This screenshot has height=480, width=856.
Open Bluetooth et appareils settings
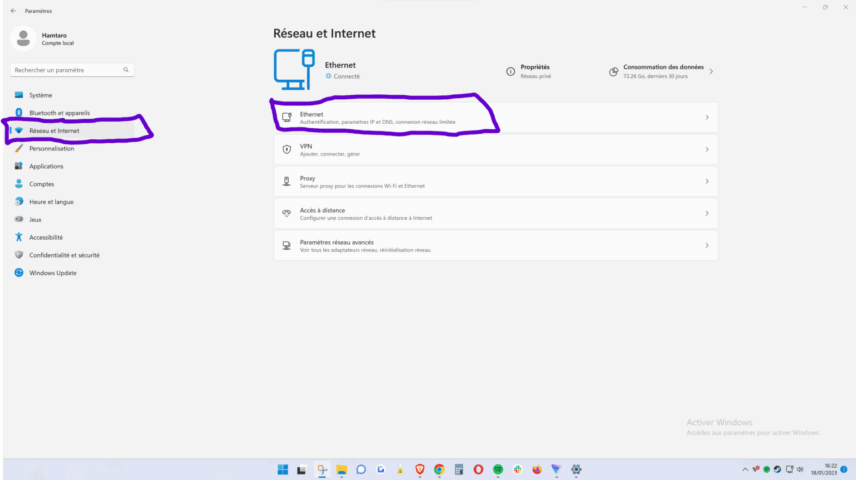click(59, 113)
